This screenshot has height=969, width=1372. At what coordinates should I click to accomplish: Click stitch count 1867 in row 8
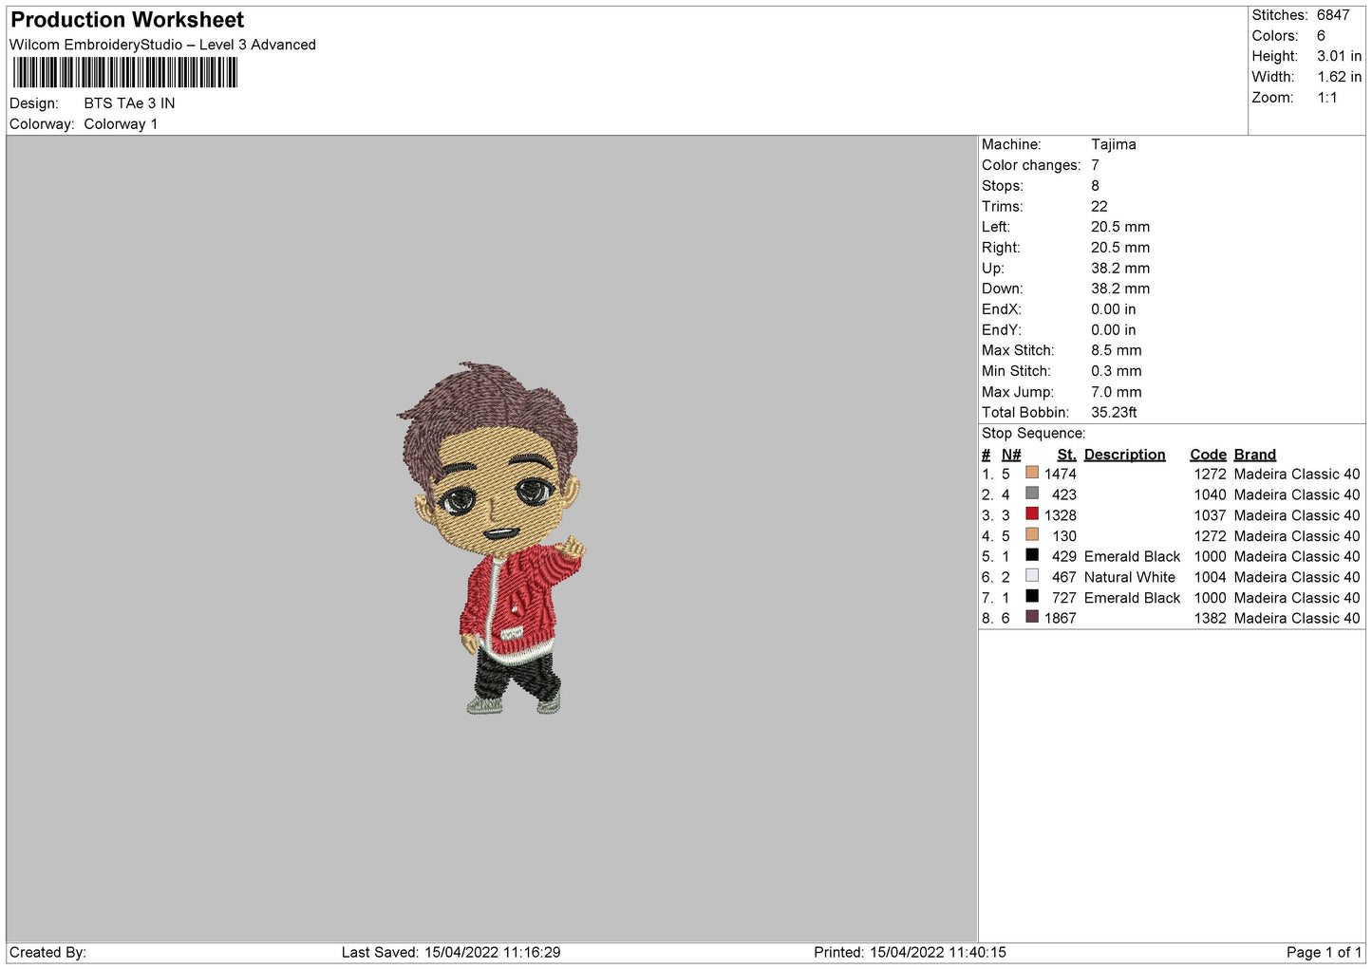(1061, 618)
